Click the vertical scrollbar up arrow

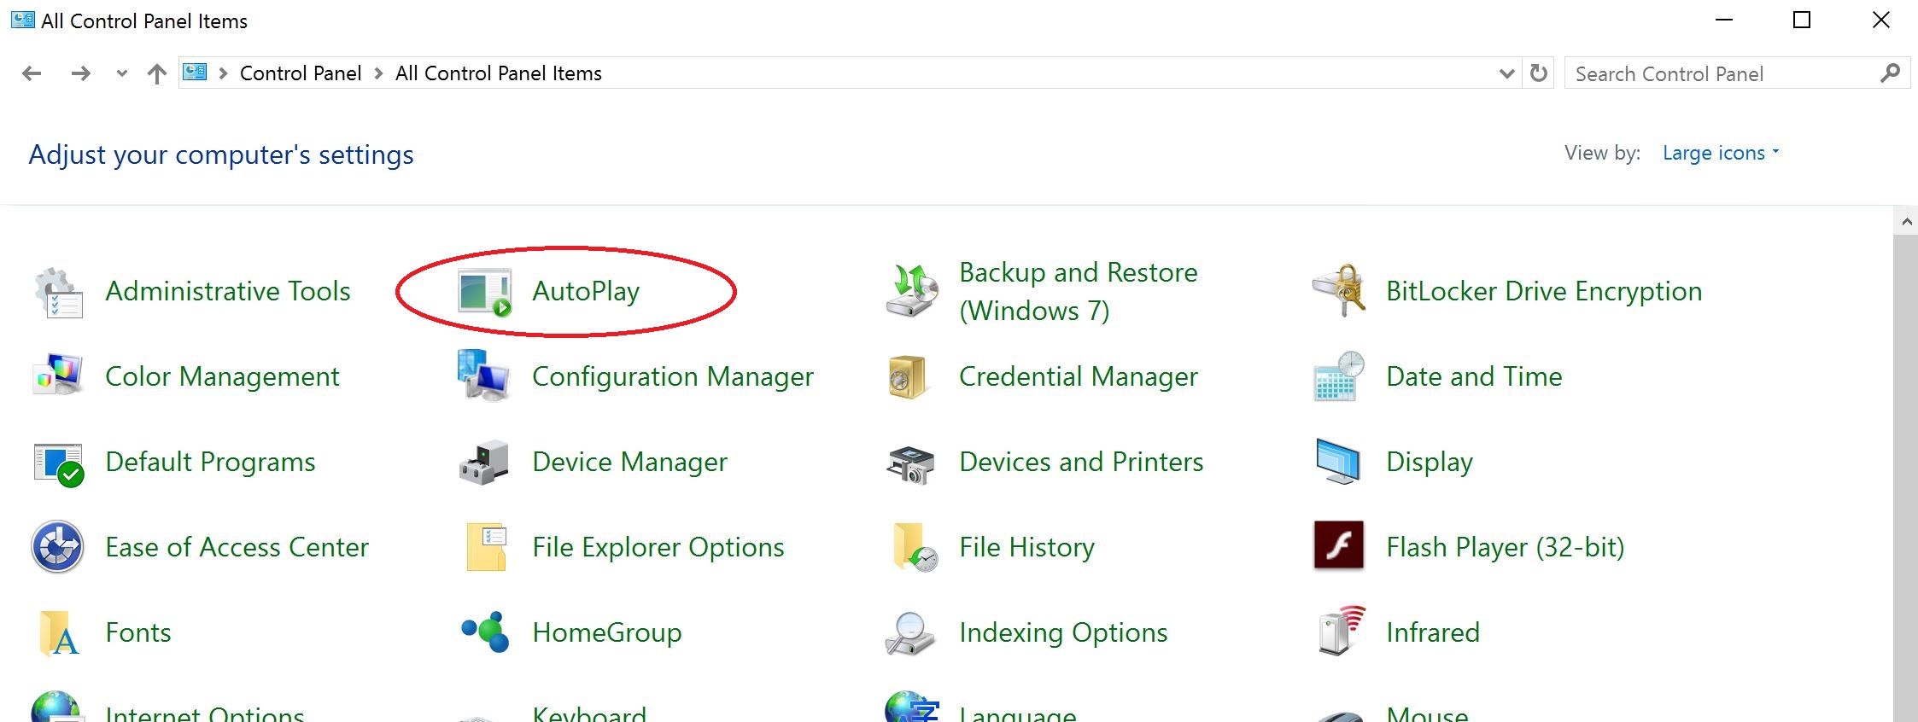tap(1906, 221)
